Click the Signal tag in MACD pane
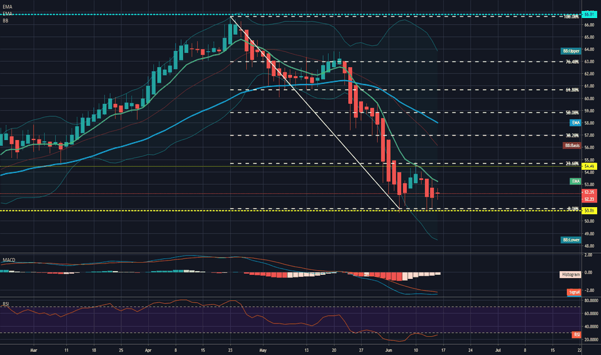Screen dimensions: 601x355 (574, 292)
